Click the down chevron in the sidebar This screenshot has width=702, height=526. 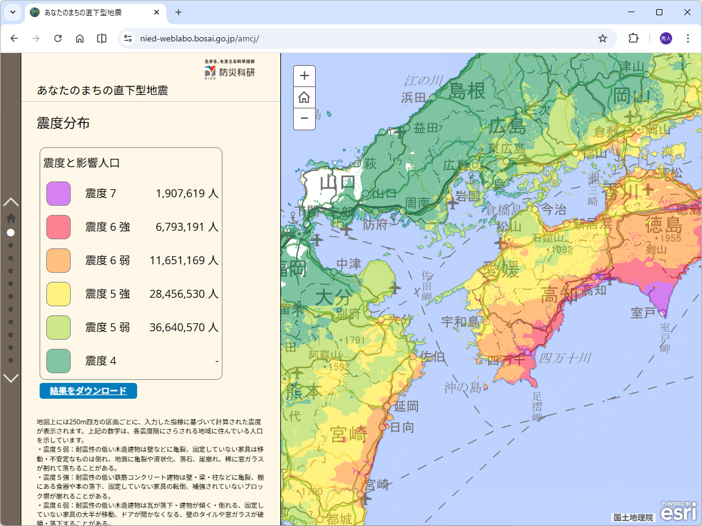[10, 378]
